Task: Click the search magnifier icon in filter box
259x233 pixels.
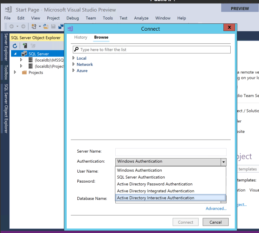Action: 77,50
